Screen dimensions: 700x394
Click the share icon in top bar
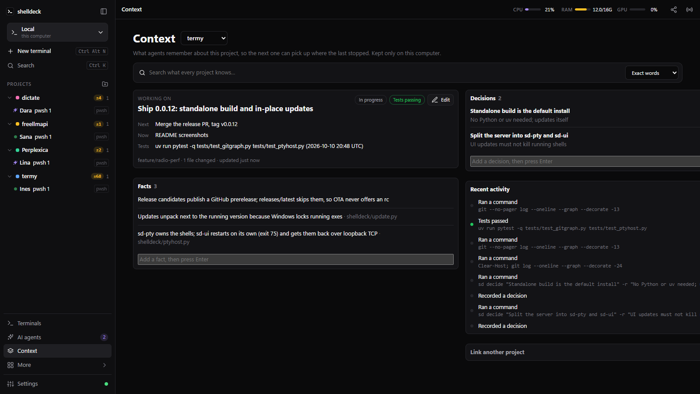pos(674,10)
